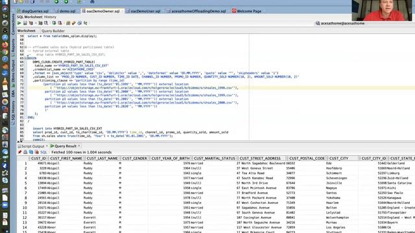Close the Query Result tab
Image resolution: width=415 pixels, height=233 pixels.
tap(79, 146)
